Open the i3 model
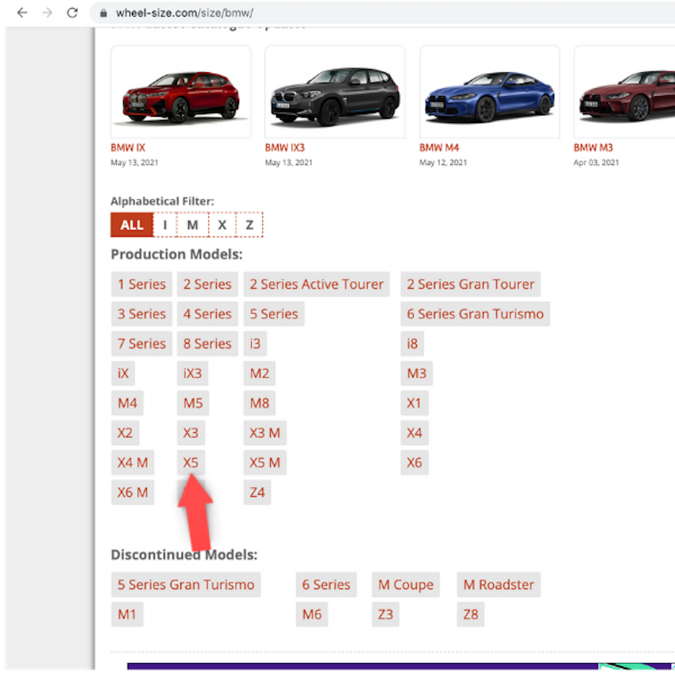Screen dimensions: 675x675 click(255, 344)
